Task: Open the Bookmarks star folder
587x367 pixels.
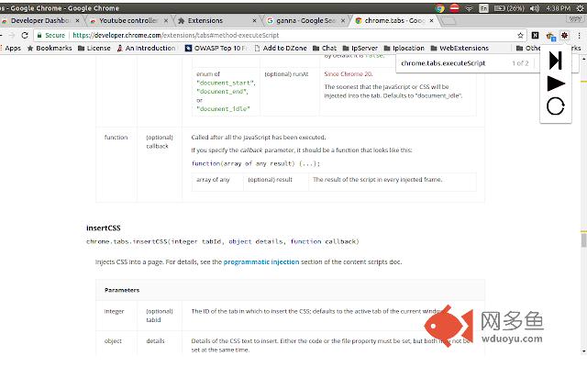Action: coord(50,48)
